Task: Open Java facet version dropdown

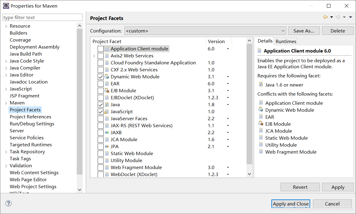Action: pos(228,105)
